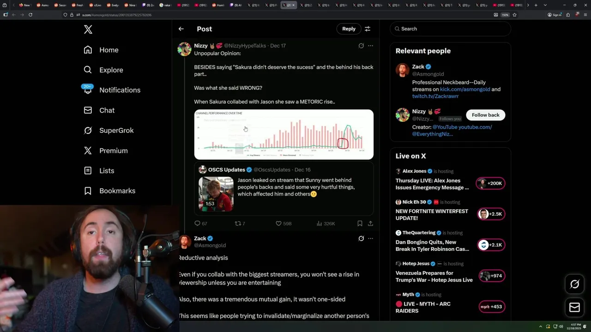The width and height of the screenshot is (591, 332).
Task: Click the browser back arrow
Action: click(x=14, y=15)
